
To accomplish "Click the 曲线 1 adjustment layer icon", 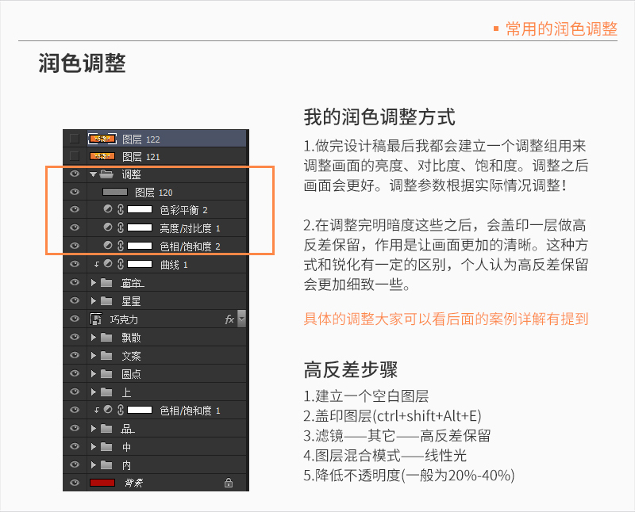I will tap(108, 265).
